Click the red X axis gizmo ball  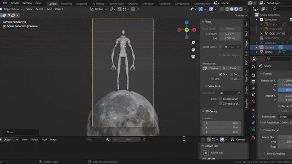coord(194,30)
